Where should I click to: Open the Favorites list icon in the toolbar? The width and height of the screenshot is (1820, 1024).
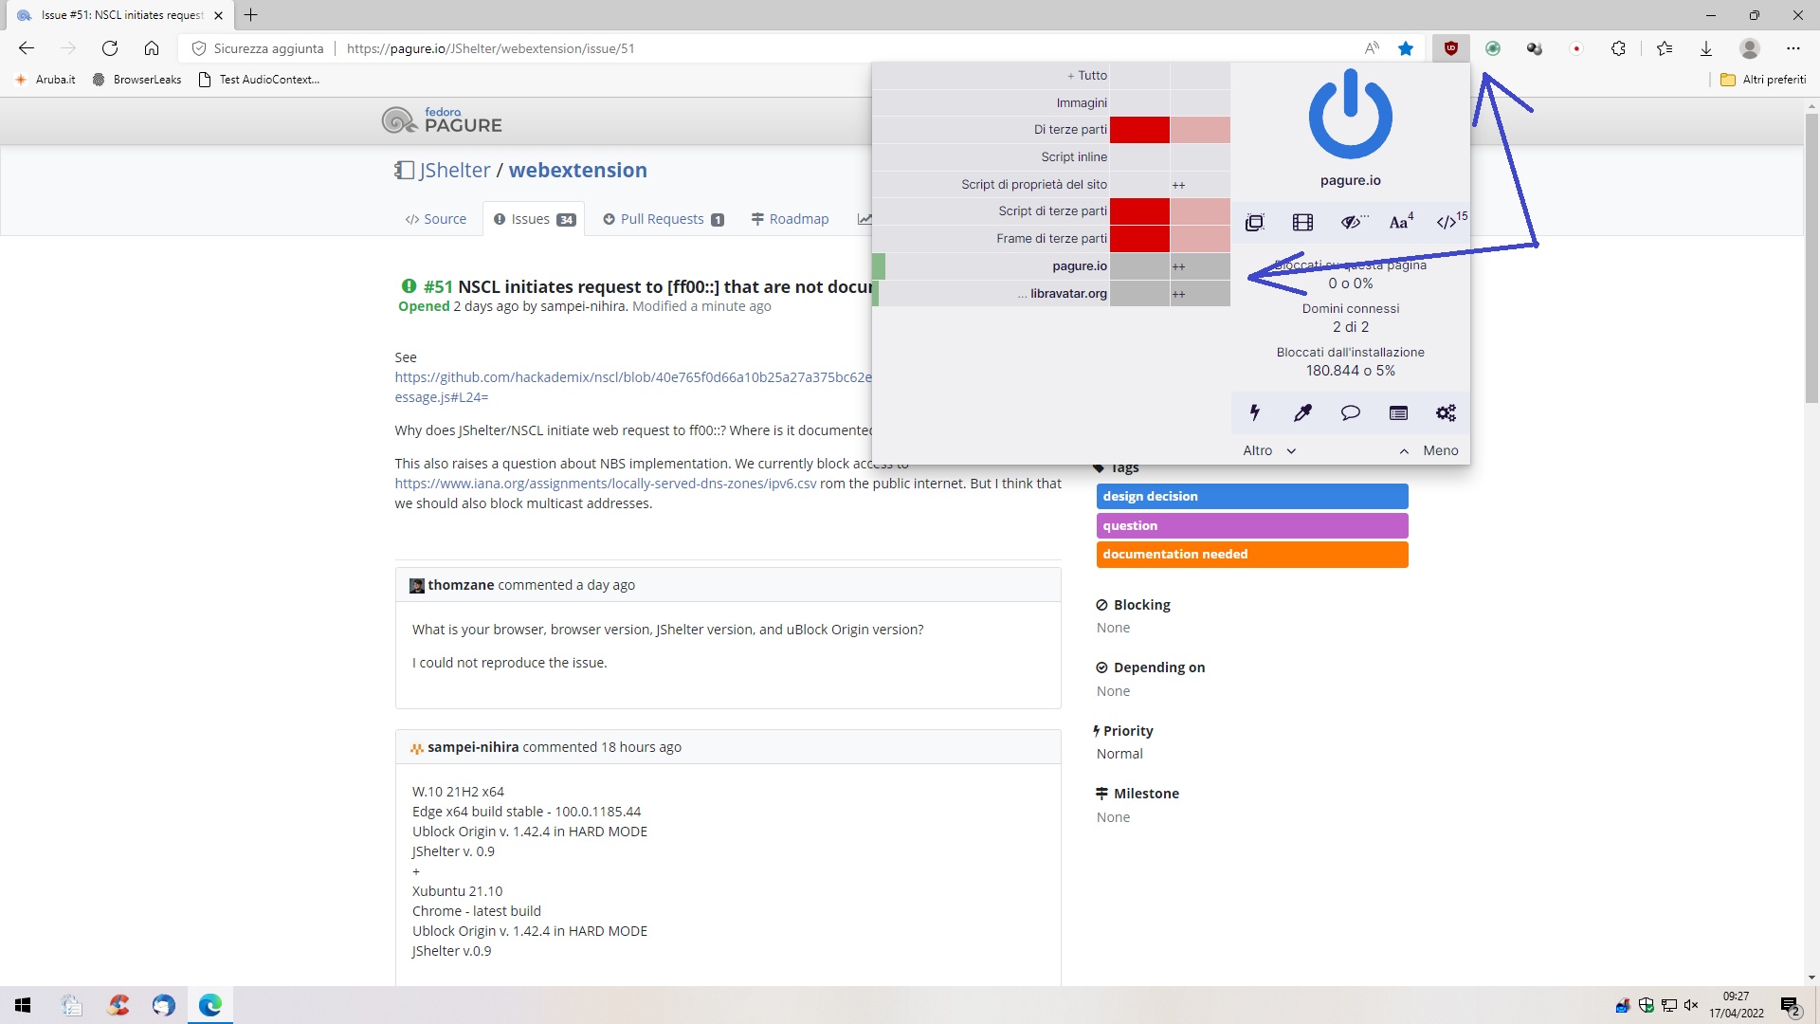[1665, 48]
